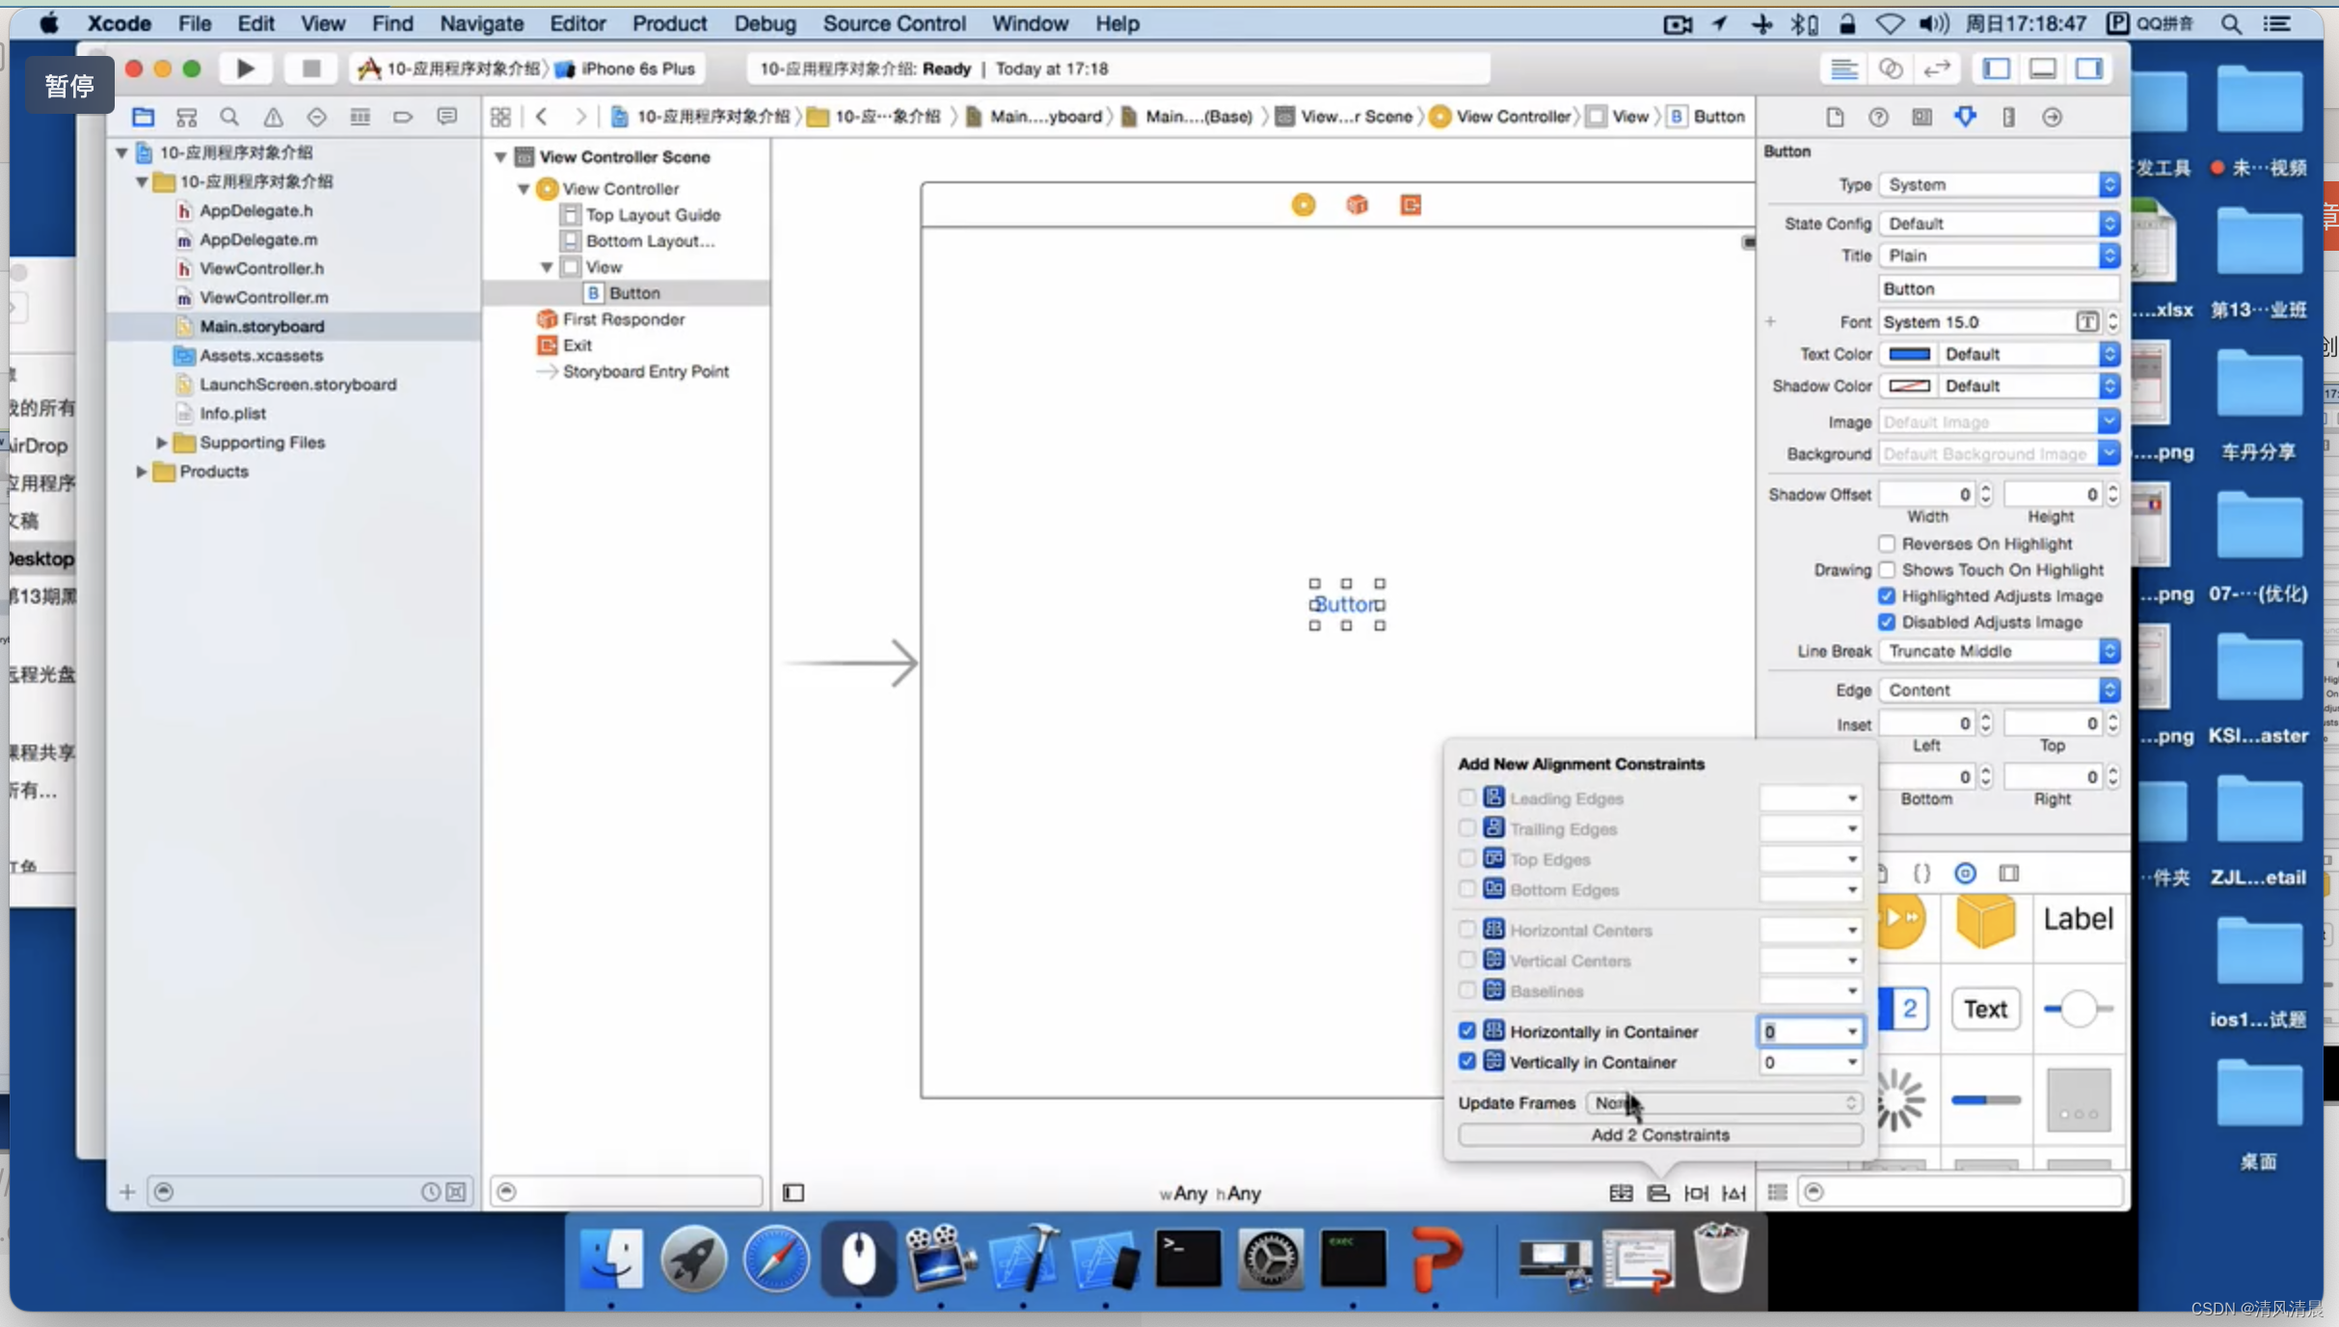2339x1327 pixels.
Task: Click the Size Inspector icon
Action: [2008, 116]
